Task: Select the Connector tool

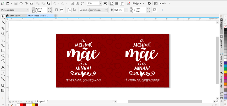Action: 3,79
